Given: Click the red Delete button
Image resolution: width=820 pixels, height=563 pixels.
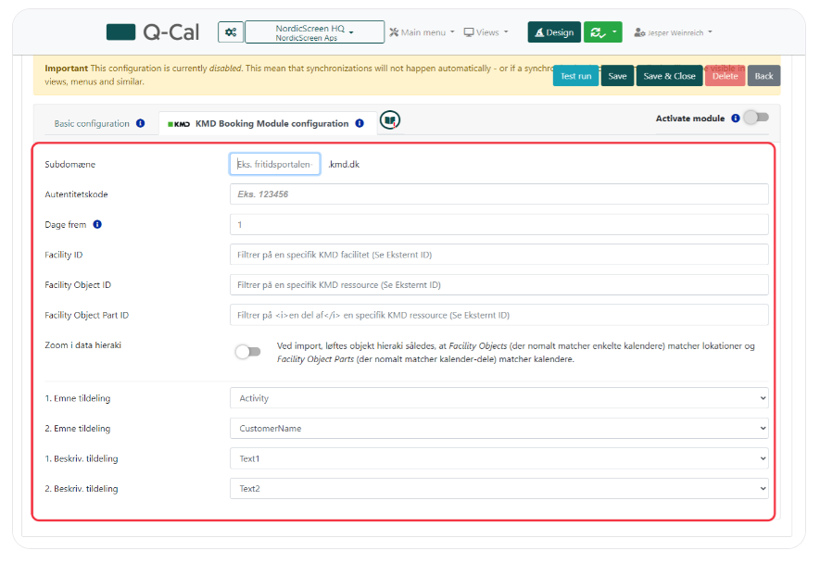Looking at the screenshot, I should 725,76.
